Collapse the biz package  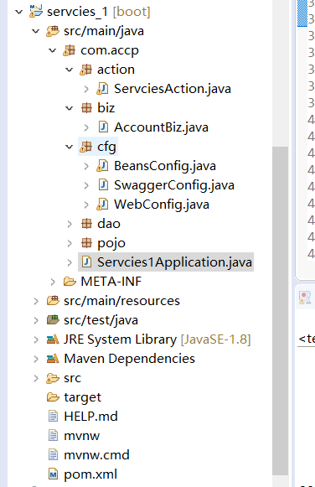pyautogui.click(x=70, y=108)
